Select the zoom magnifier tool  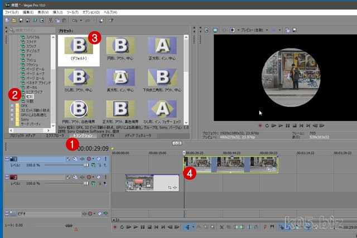pyautogui.click(x=213, y=227)
